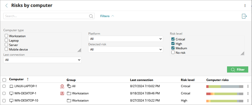
Task: Sort by the Risk level column header
Action: 188,80
